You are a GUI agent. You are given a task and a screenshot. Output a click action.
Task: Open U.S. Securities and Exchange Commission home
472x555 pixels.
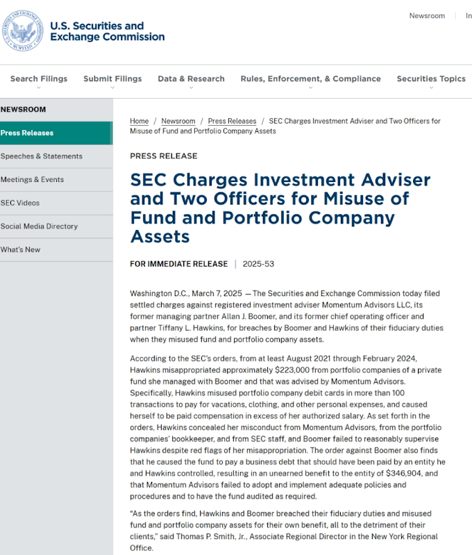click(x=107, y=31)
